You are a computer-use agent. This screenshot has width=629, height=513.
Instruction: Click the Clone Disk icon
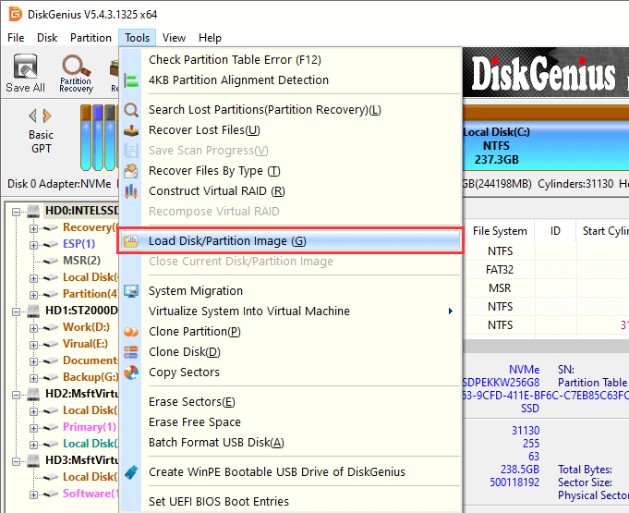131,352
